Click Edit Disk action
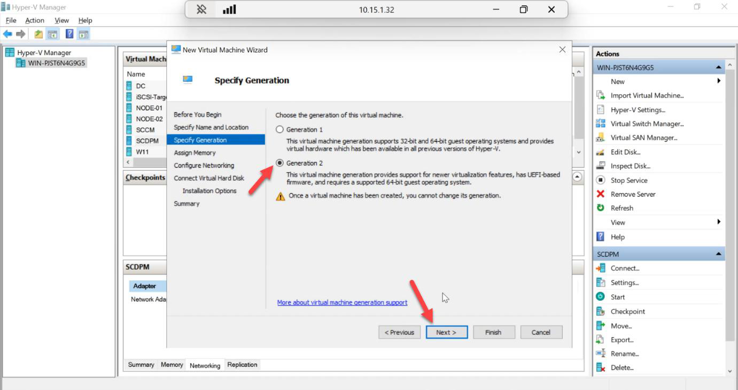This screenshot has height=390, width=738. (x=626, y=152)
